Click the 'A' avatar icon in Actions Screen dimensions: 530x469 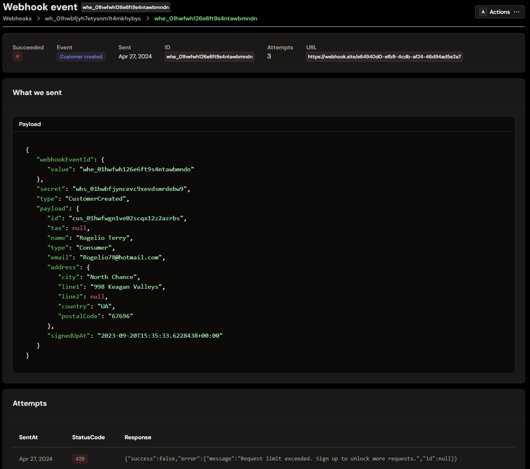483,12
